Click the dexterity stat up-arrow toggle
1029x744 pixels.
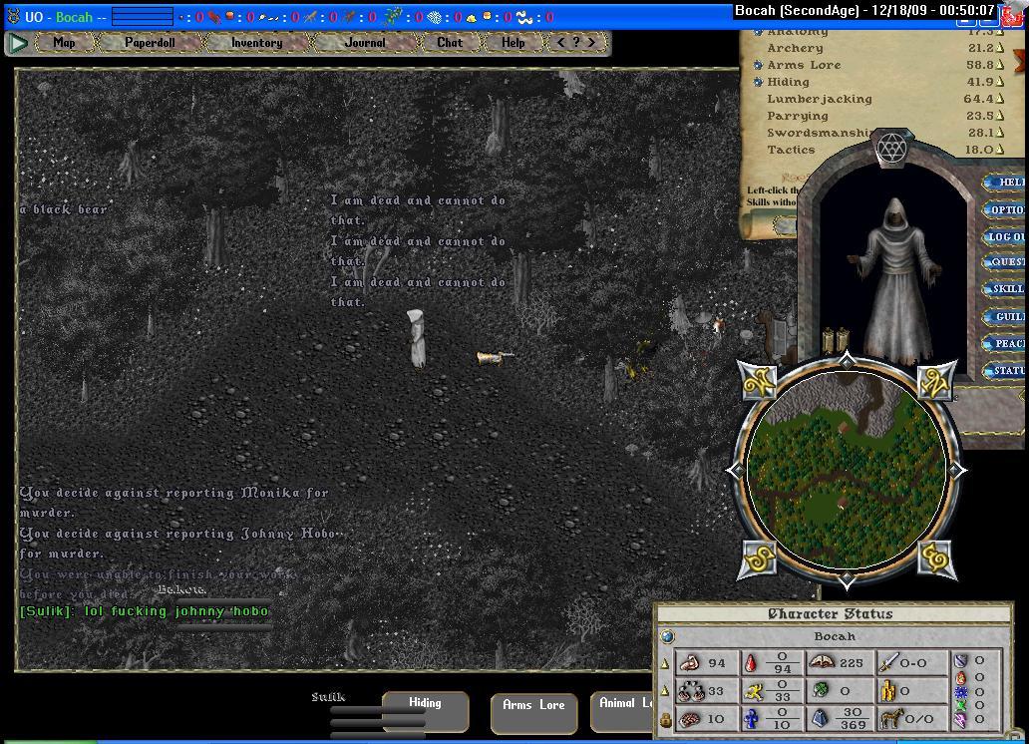pyautogui.click(x=665, y=690)
